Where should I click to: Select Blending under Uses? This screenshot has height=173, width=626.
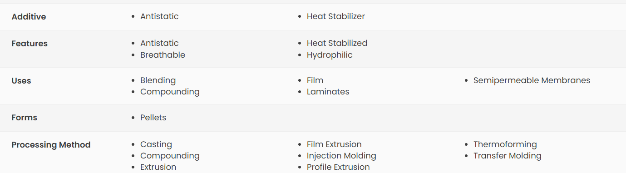tap(158, 80)
